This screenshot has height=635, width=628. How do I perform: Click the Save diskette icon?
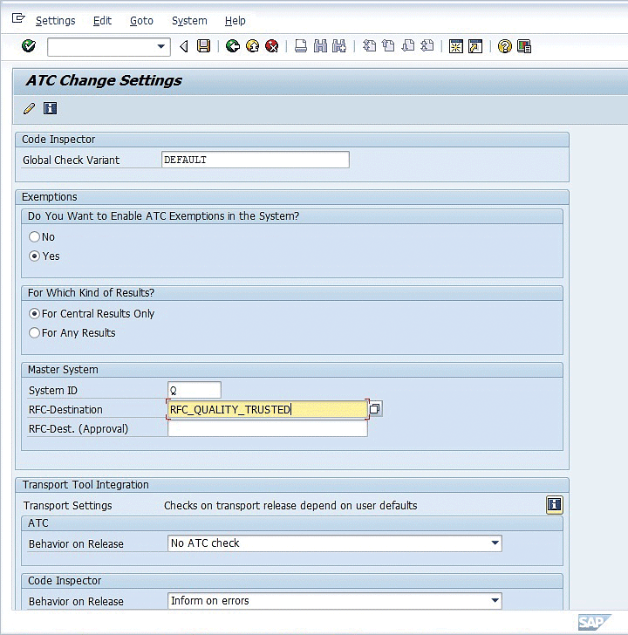coord(203,46)
